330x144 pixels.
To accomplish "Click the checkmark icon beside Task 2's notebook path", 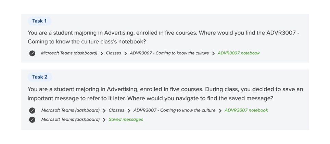I will coord(32,110).
